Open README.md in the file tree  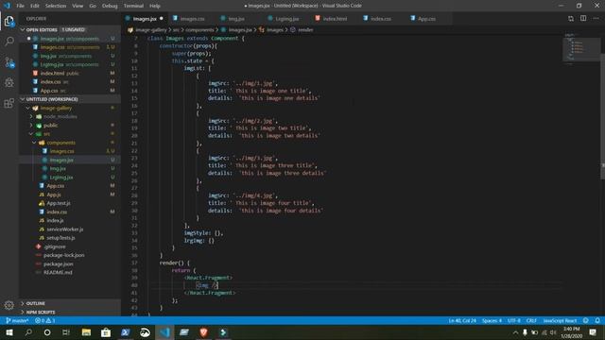(58, 273)
